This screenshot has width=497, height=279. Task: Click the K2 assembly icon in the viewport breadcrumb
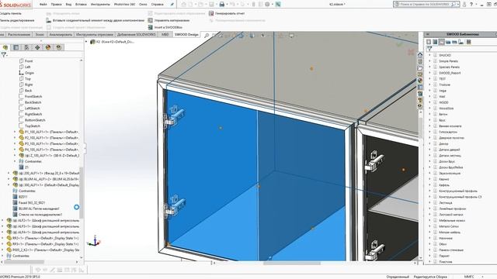tap(92, 42)
